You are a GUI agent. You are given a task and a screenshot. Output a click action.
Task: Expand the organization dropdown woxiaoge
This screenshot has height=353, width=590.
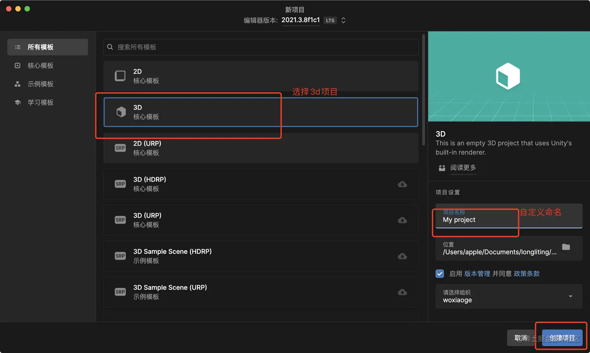509,296
